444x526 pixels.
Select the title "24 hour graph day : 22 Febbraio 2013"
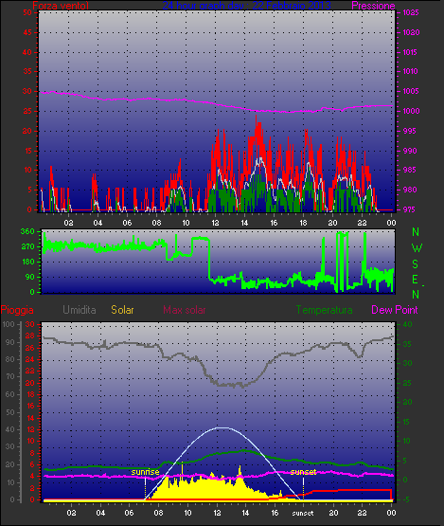[247, 6]
